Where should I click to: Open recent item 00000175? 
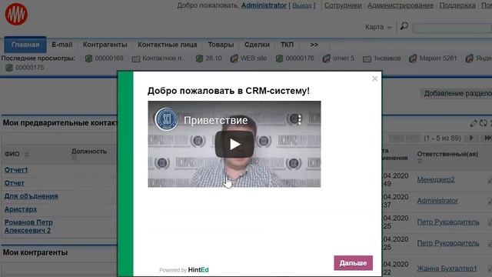[29, 67]
